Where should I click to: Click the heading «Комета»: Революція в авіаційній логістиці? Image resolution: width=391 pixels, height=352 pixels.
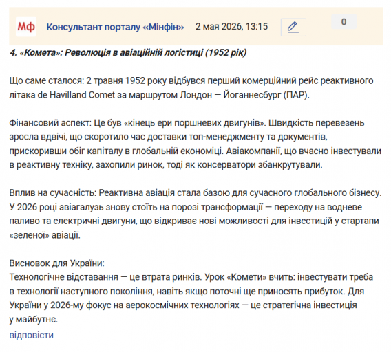click(128, 52)
